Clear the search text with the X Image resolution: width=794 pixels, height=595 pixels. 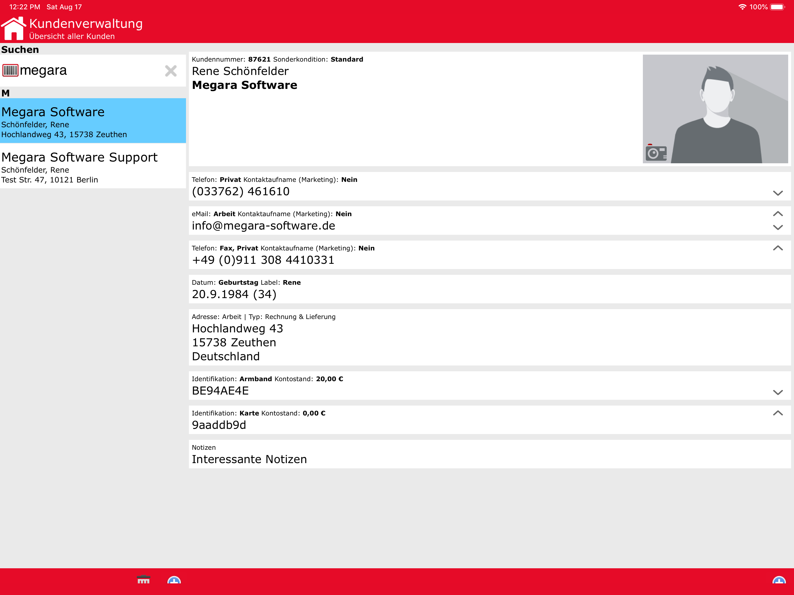[x=171, y=71]
